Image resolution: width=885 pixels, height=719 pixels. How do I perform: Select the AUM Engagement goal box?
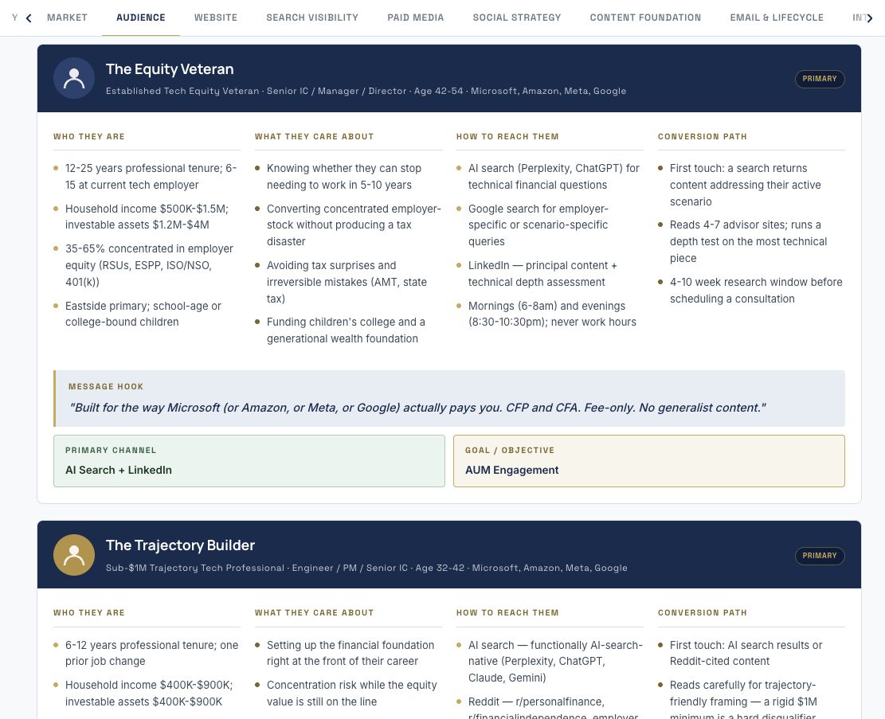tap(649, 461)
